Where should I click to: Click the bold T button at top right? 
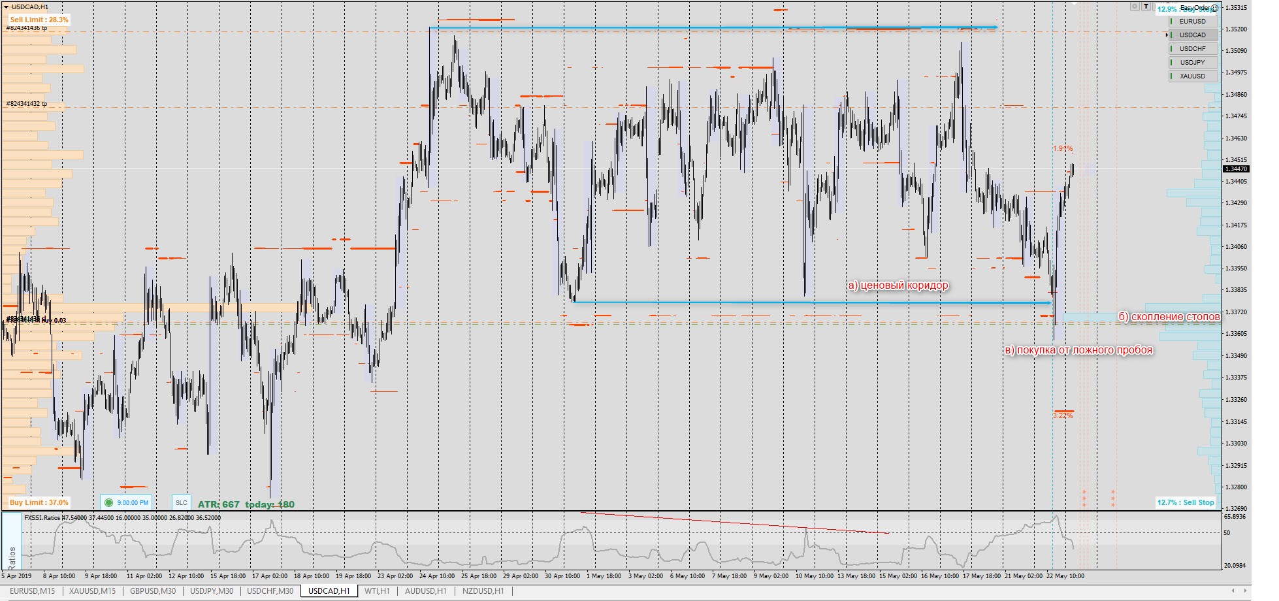[1146, 7]
